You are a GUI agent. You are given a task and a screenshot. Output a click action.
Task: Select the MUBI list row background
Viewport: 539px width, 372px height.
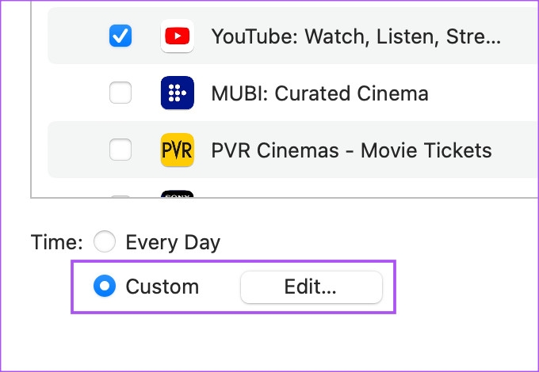coord(292,93)
